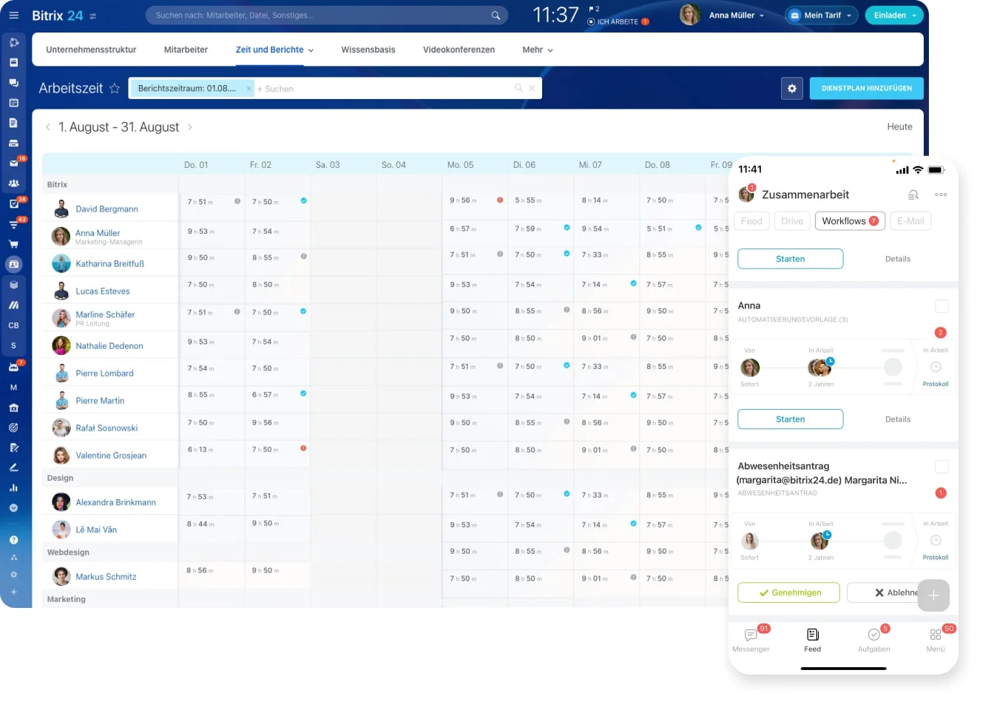994x710 pixels.
Task: Open analytics bar chart icon in sidebar
Action: (13, 487)
